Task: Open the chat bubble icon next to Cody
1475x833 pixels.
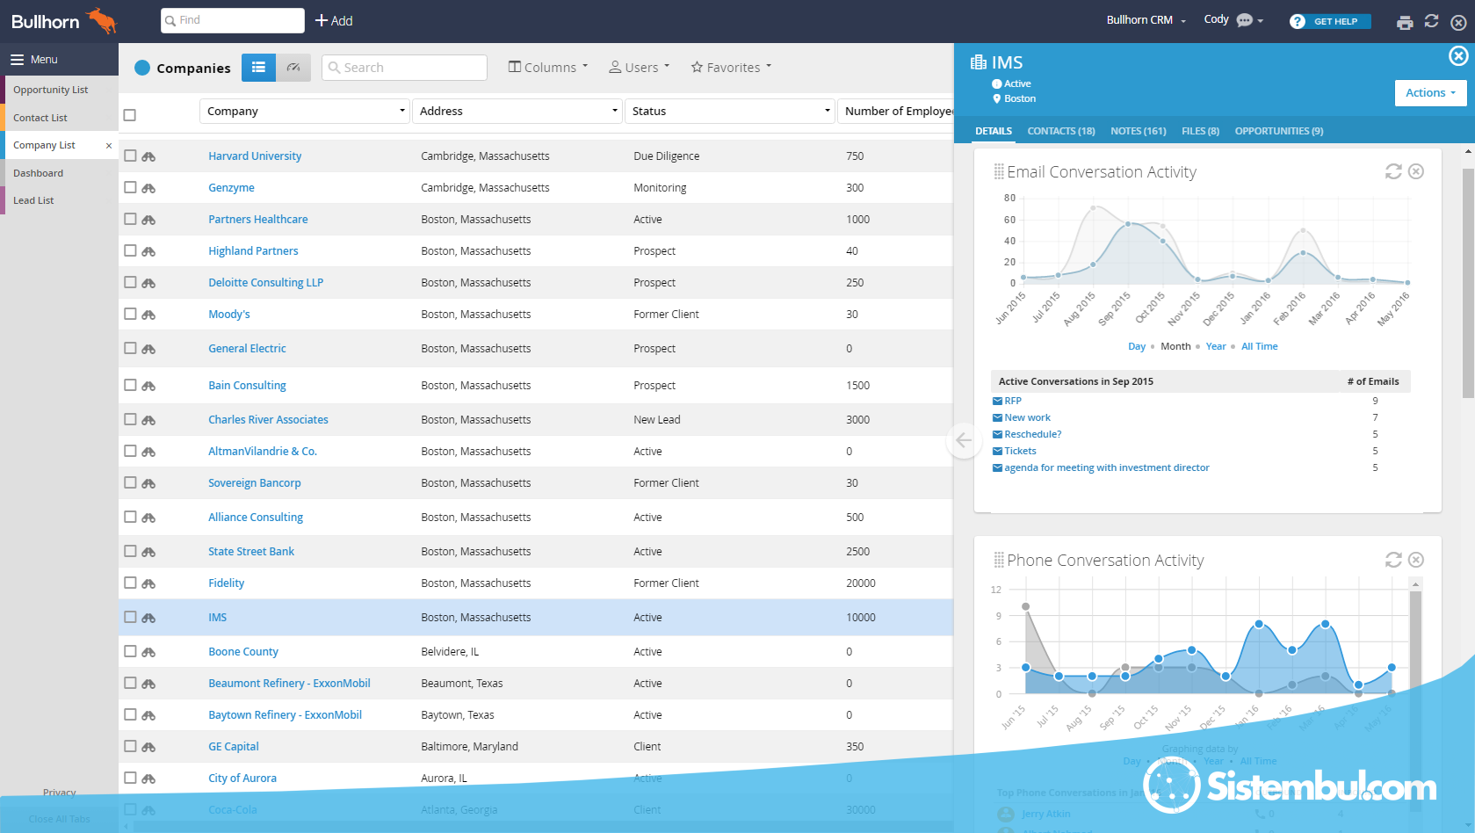Action: pyautogui.click(x=1244, y=20)
